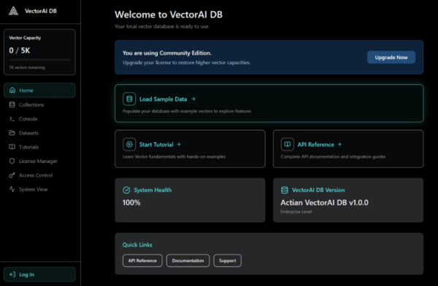This screenshot has width=438, height=286.
Task: Open Access Control settings
Action: [x=39, y=175]
